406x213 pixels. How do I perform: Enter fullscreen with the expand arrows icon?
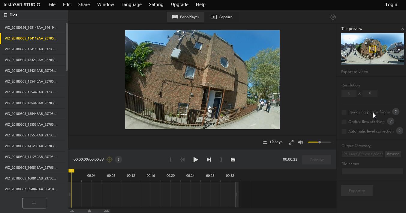[x=291, y=142]
